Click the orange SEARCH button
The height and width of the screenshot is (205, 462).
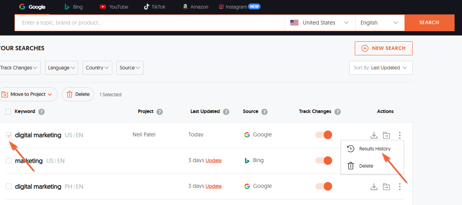(x=429, y=23)
